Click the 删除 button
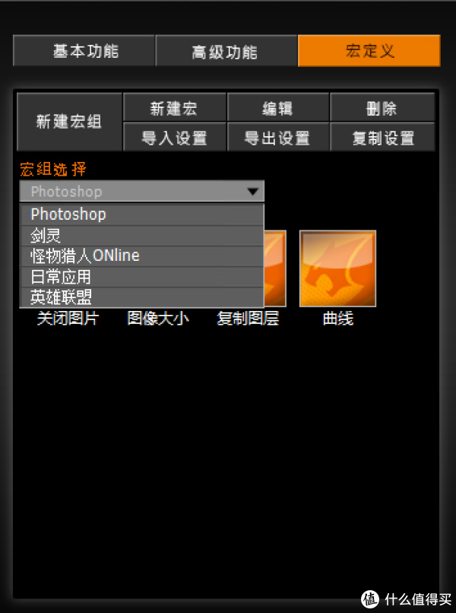The height and width of the screenshot is (613, 456). [x=382, y=107]
